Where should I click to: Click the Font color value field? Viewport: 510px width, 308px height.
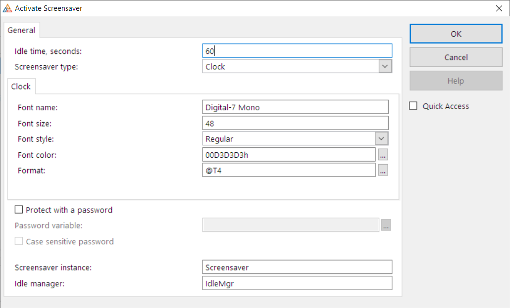(x=289, y=155)
